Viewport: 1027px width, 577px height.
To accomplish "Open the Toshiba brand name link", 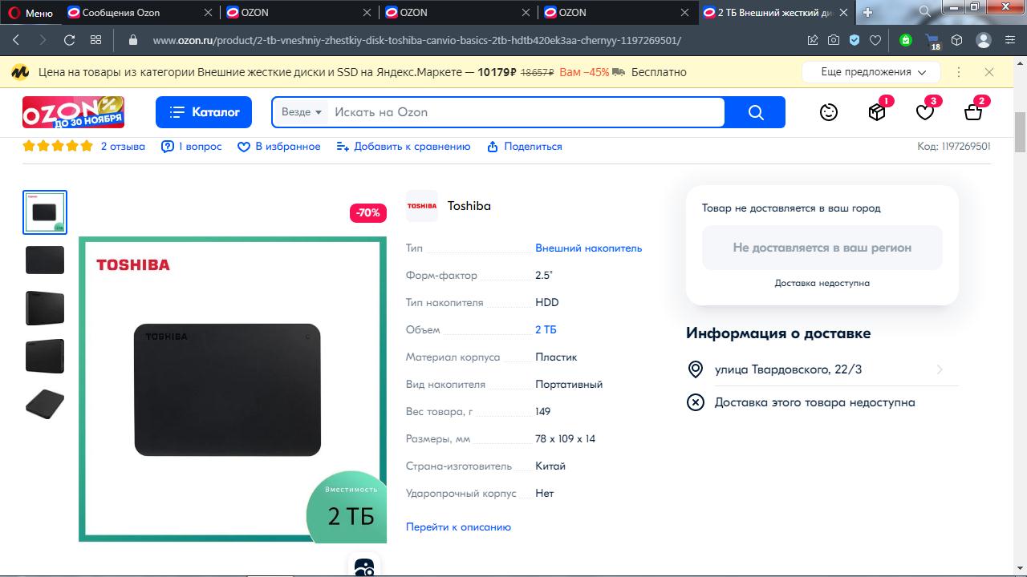I will coord(469,206).
